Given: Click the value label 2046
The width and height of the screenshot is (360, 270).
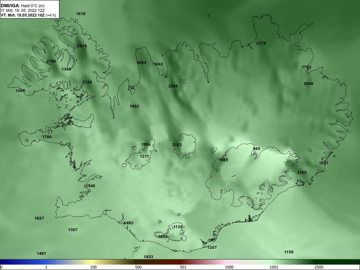Looking at the screenshot, I should tap(309, 84).
